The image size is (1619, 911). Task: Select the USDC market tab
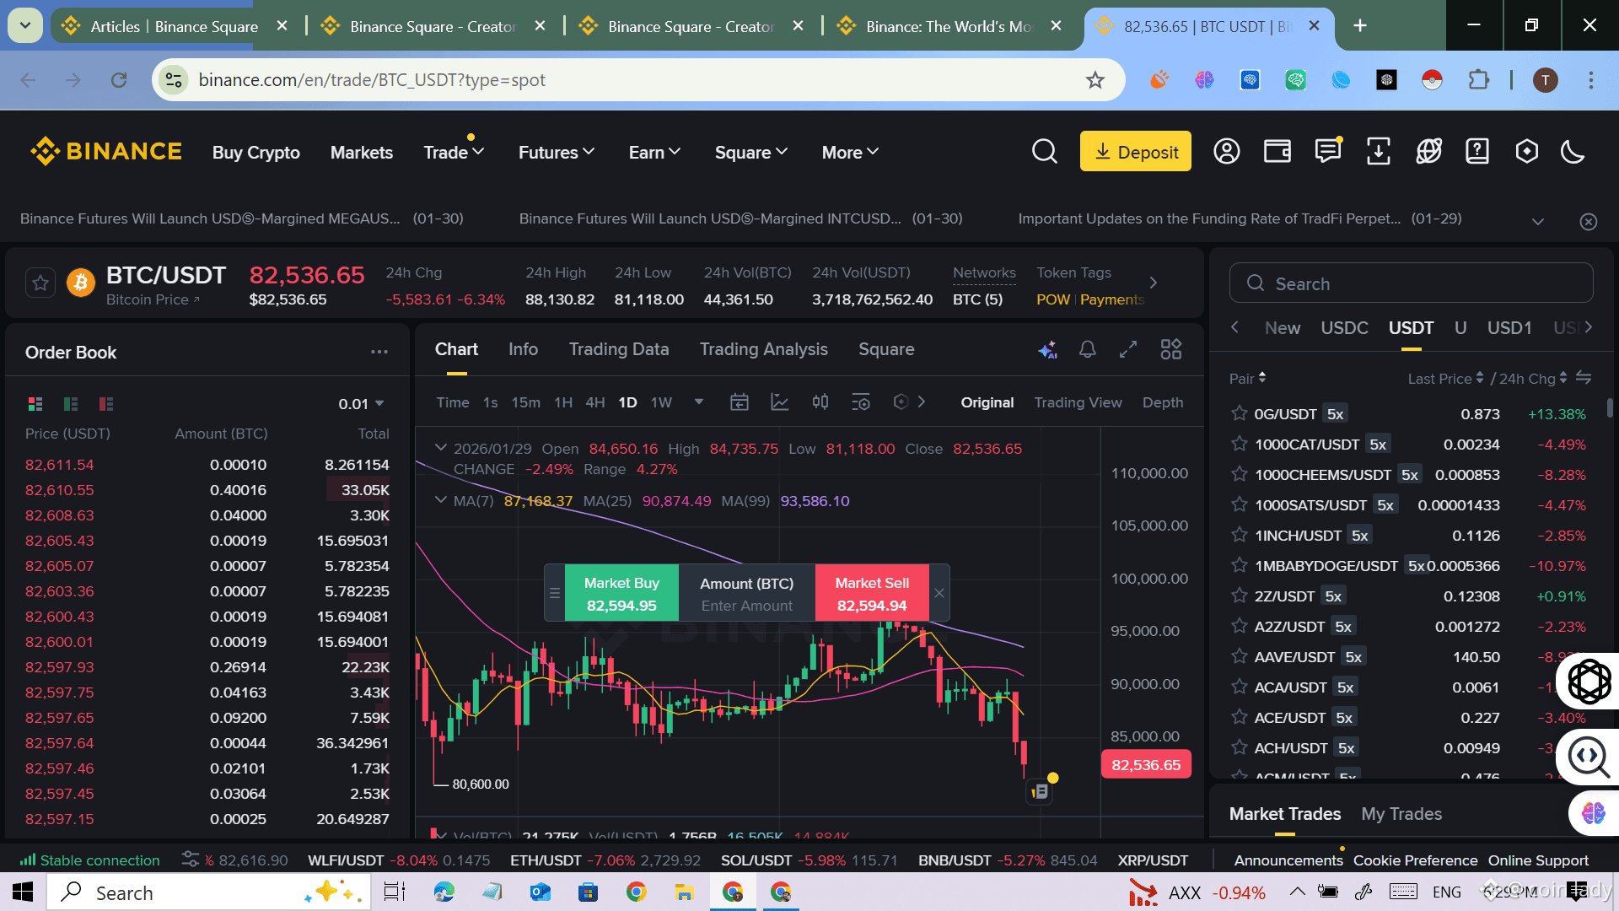pyautogui.click(x=1343, y=327)
